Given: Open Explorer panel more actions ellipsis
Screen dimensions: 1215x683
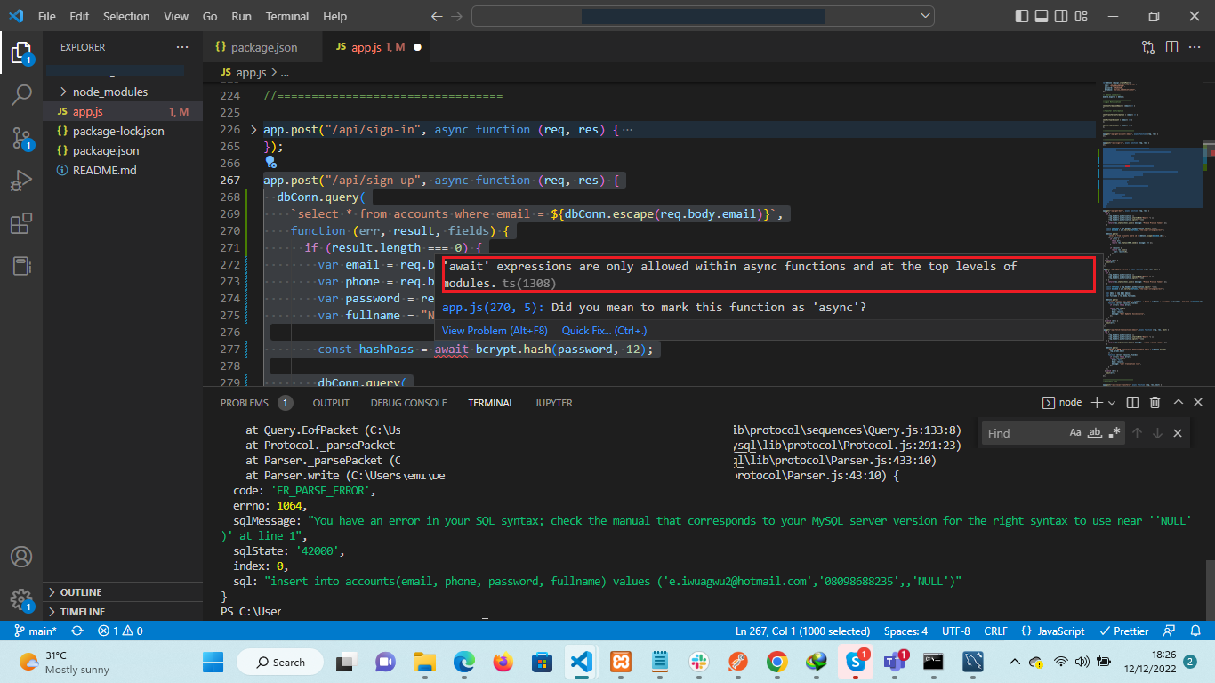Looking at the screenshot, I should click(x=182, y=47).
